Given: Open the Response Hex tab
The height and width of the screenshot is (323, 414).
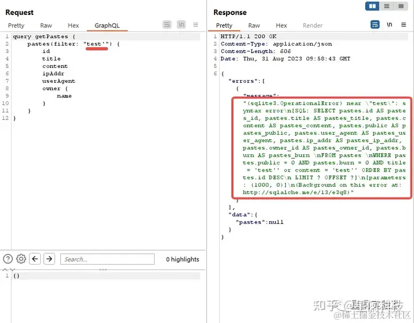Looking at the screenshot, I should click(281, 25).
